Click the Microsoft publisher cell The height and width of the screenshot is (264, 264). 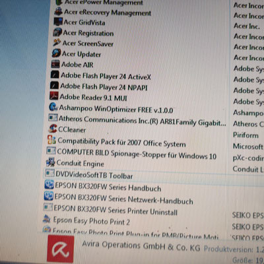click(x=248, y=146)
